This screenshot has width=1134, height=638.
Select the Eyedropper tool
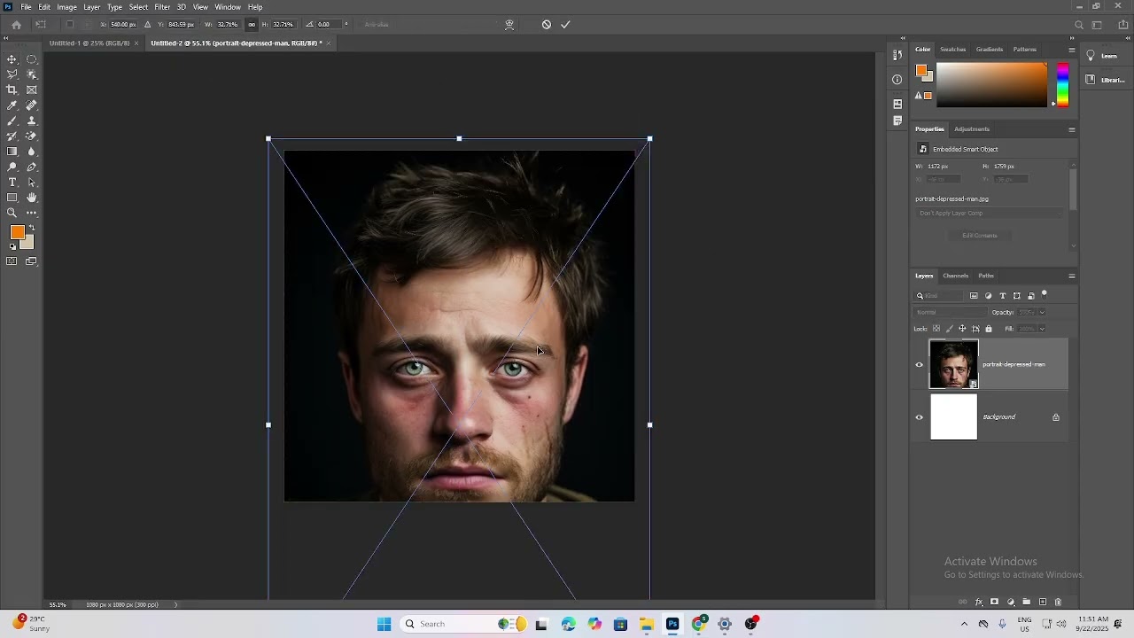[12, 105]
